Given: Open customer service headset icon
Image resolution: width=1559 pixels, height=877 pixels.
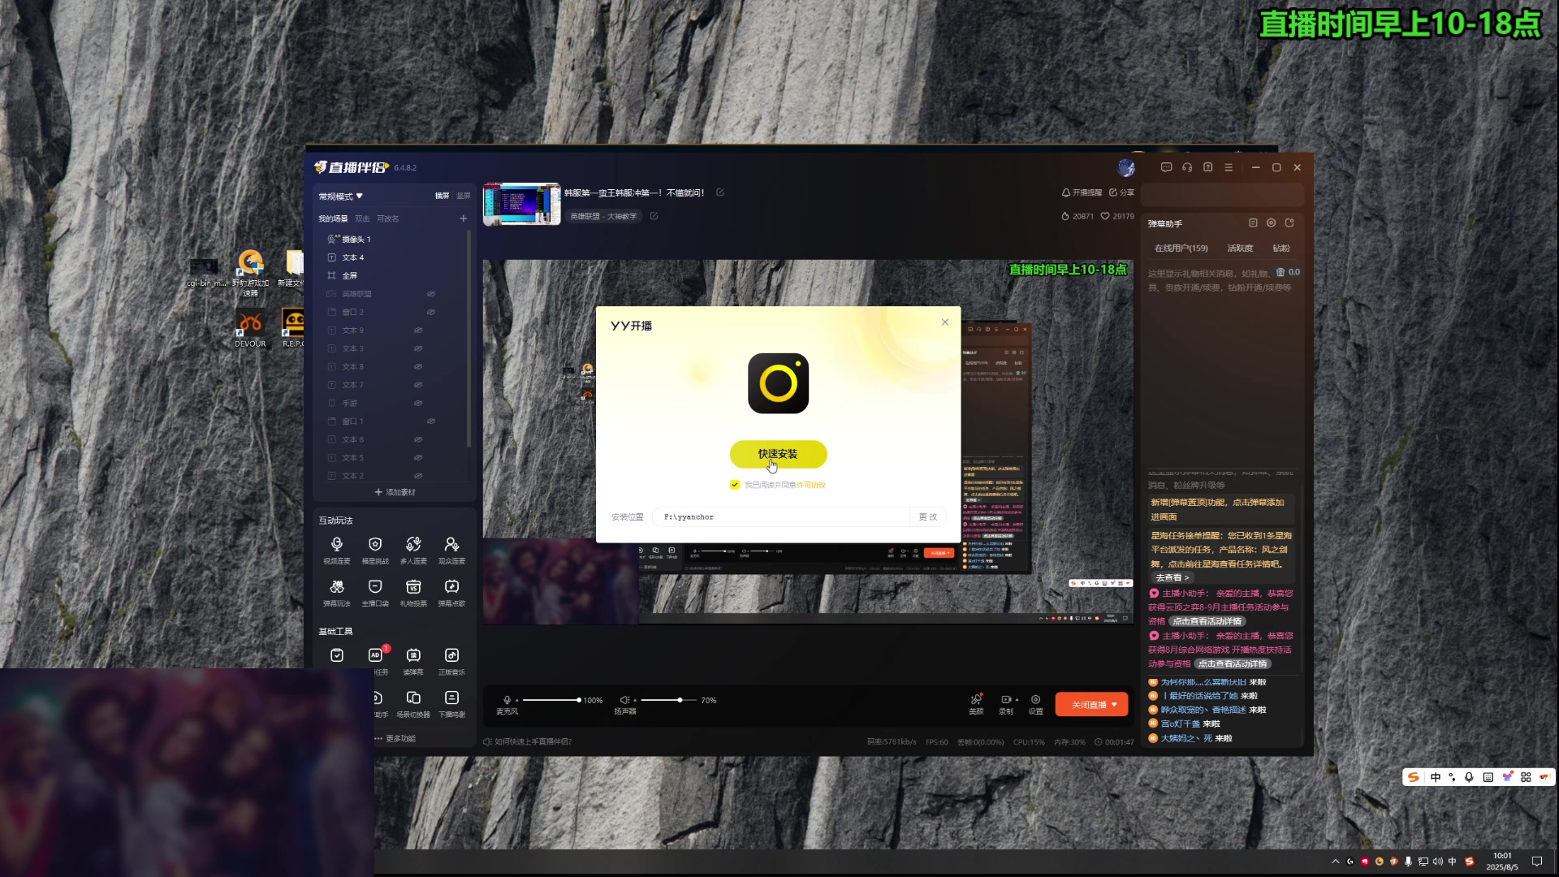Looking at the screenshot, I should [1187, 167].
